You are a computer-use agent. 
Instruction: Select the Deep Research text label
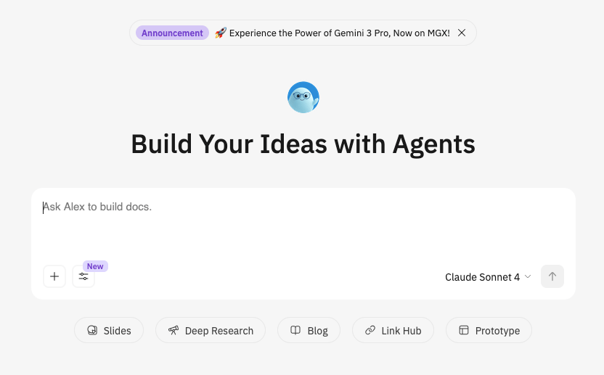point(219,331)
